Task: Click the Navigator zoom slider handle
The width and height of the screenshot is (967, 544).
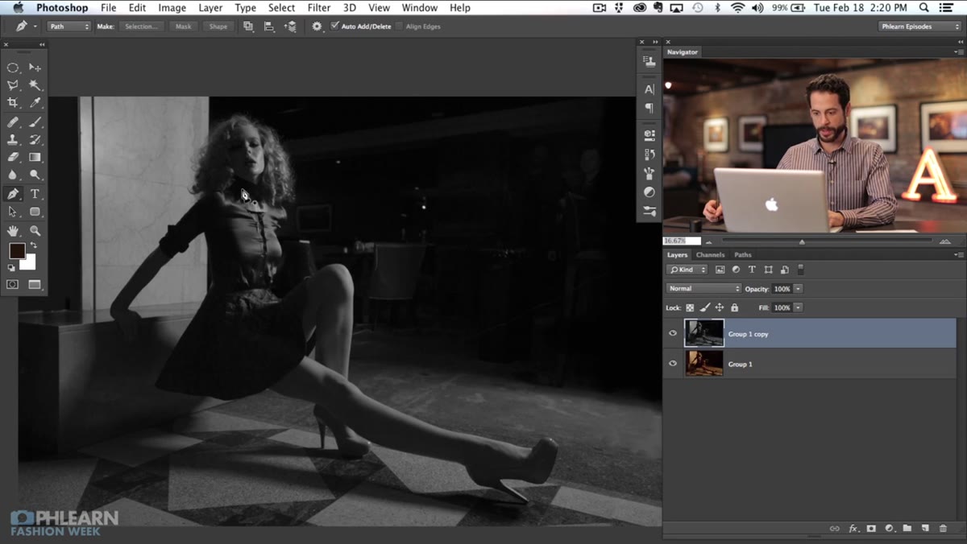Action: [x=802, y=241]
